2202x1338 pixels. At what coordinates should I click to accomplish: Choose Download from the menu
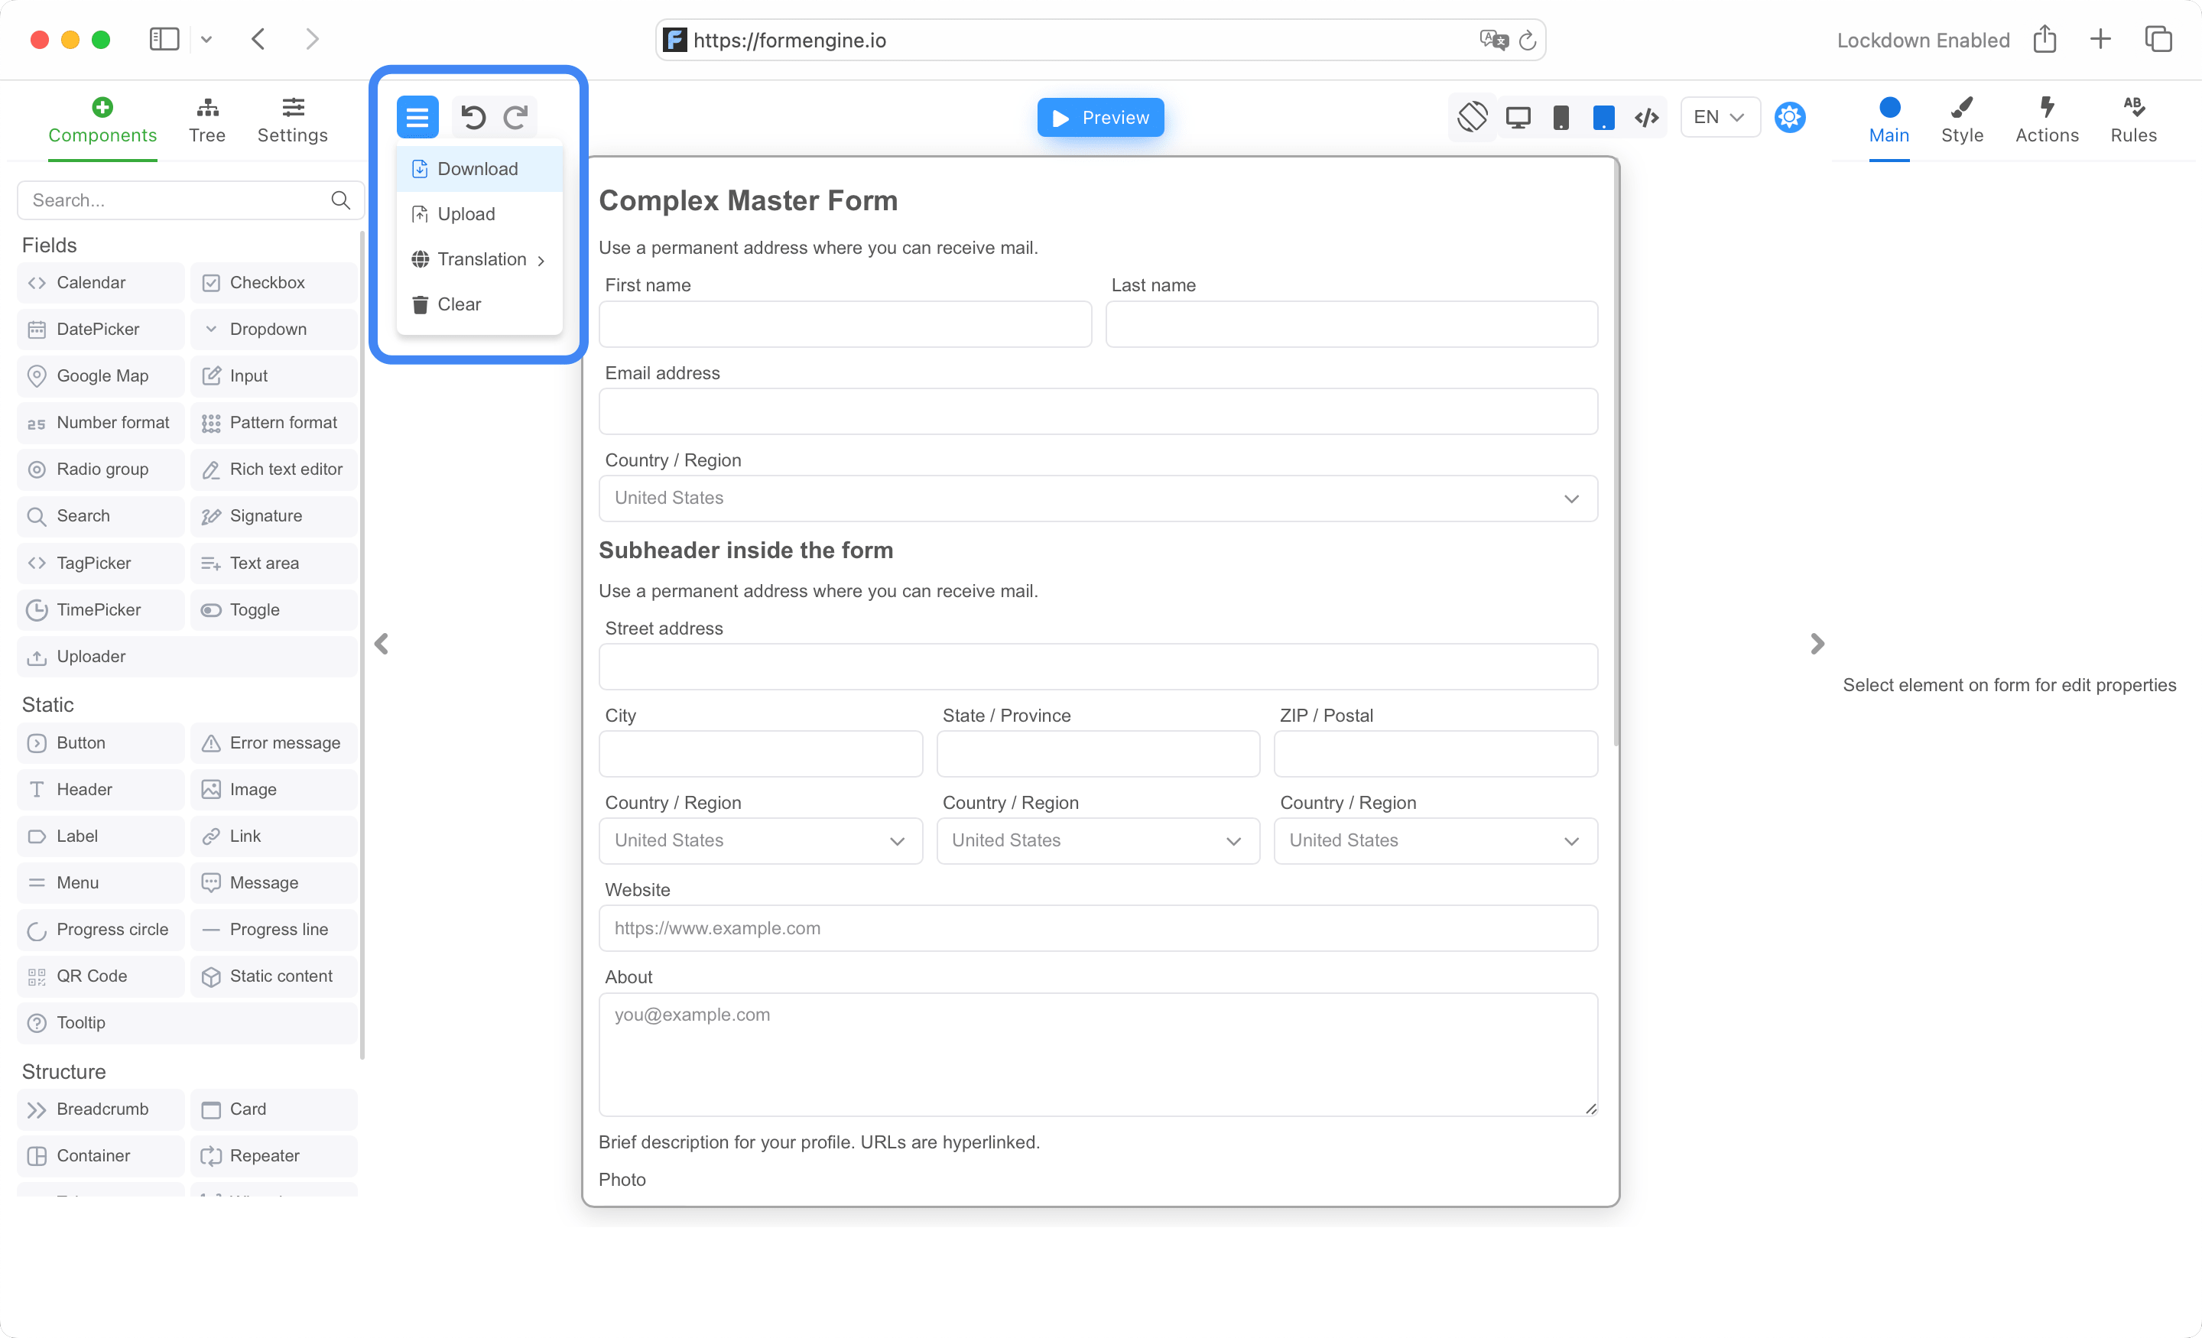tap(479, 169)
